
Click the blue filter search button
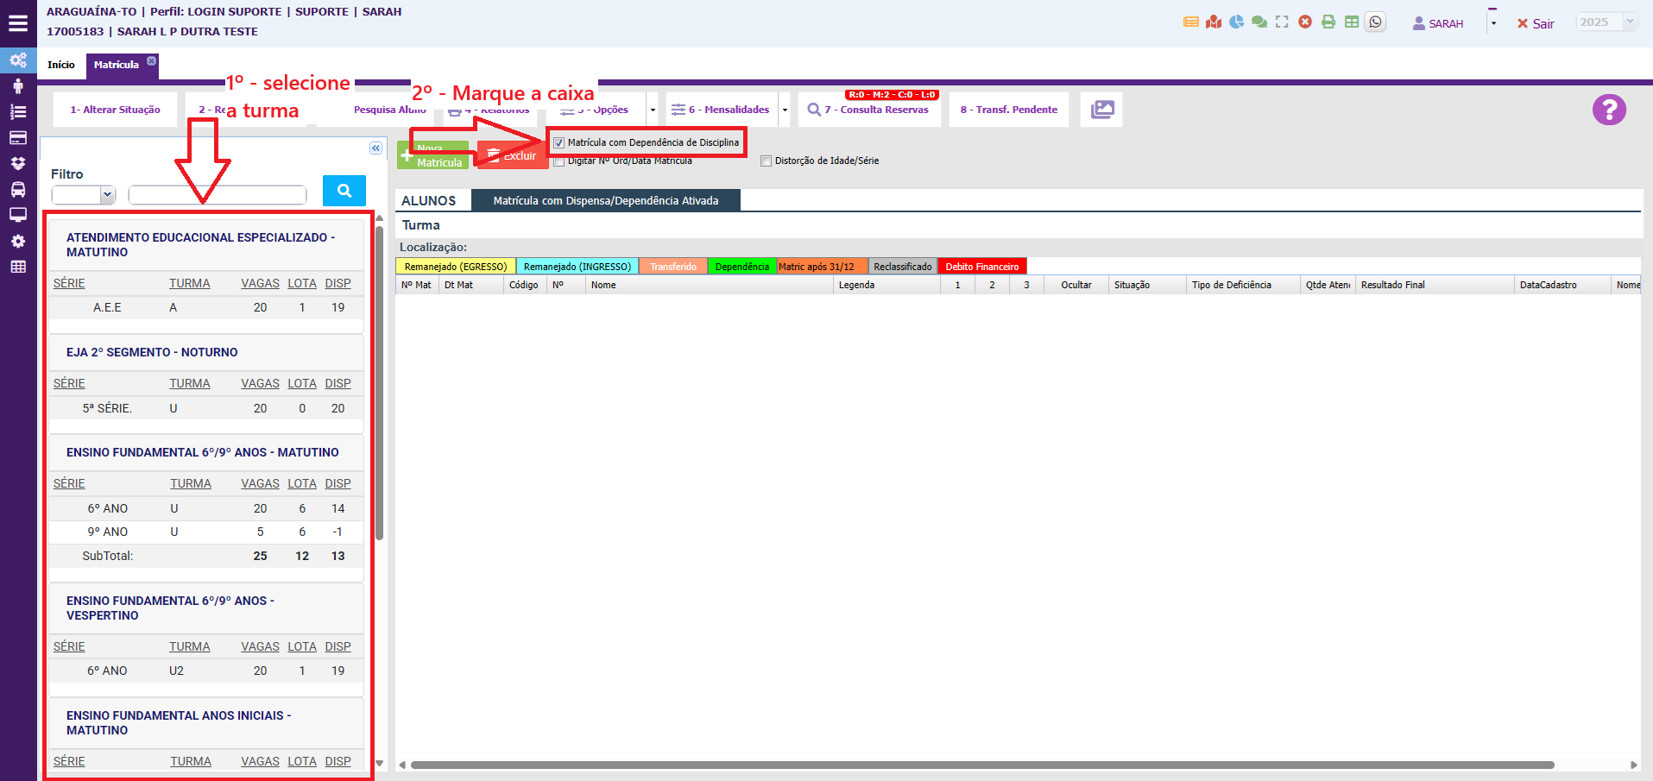(344, 191)
